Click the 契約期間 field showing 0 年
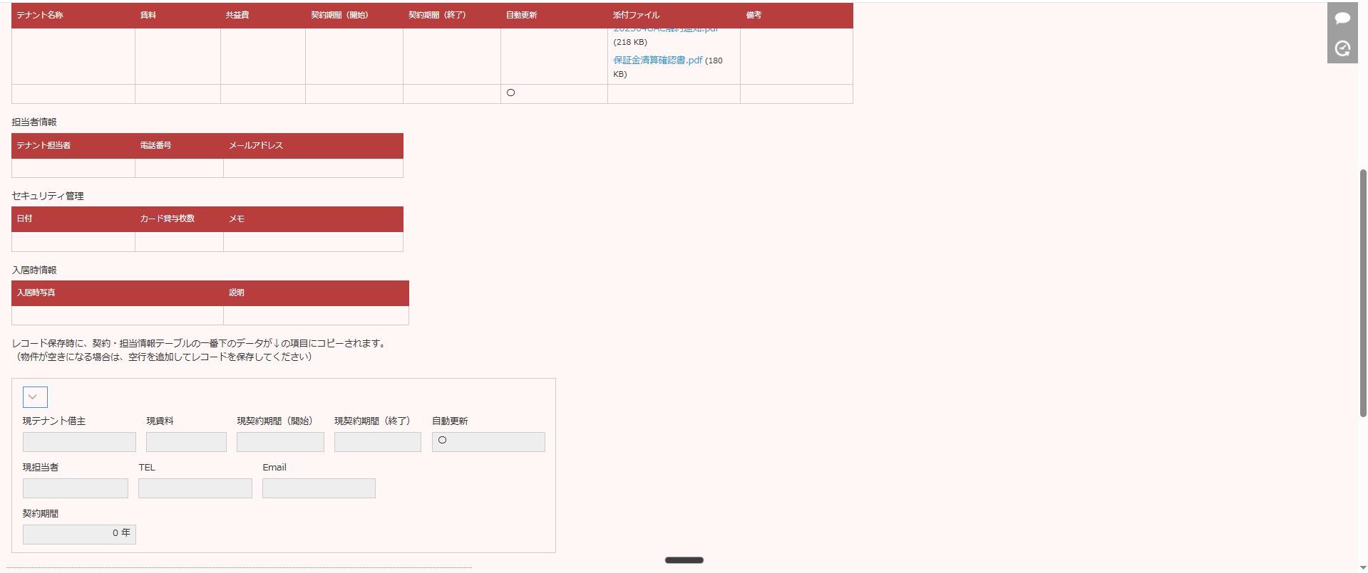This screenshot has width=1368, height=573. pos(79,534)
